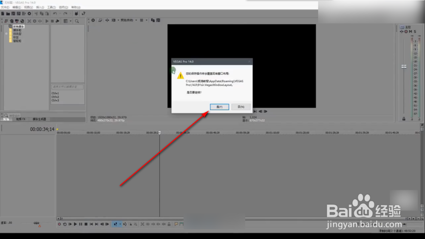Open the 文件(F) menu

5,7
